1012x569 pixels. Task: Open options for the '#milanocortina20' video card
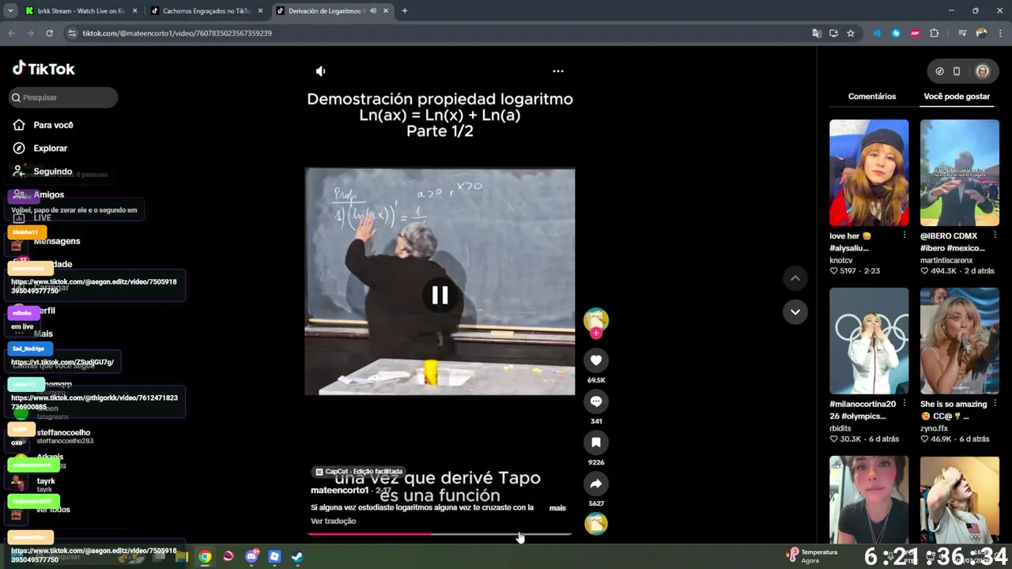(904, 404)
